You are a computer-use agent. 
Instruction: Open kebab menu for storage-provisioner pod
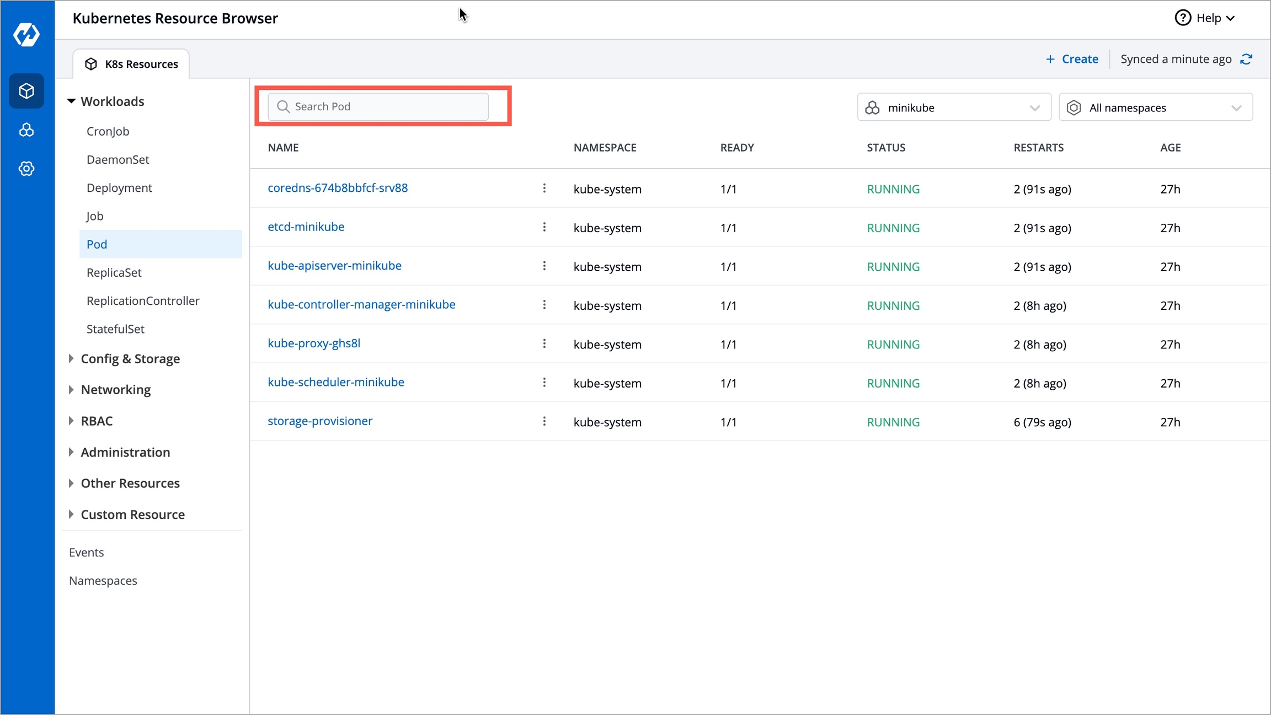pos(544,421)
